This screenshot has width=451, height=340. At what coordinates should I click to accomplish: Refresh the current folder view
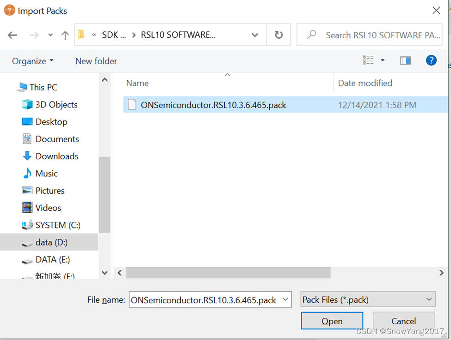click(x=278, y=35)
